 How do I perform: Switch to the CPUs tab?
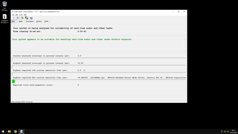[46, 21]
